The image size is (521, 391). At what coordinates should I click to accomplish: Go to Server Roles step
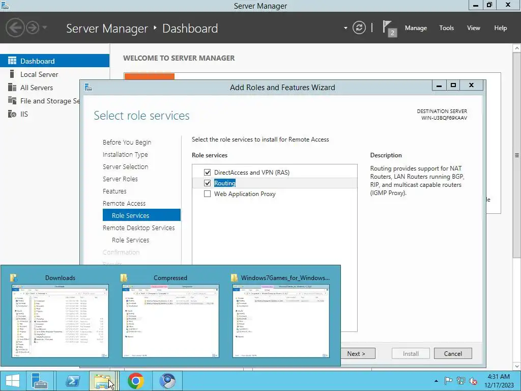coord(120,179)
